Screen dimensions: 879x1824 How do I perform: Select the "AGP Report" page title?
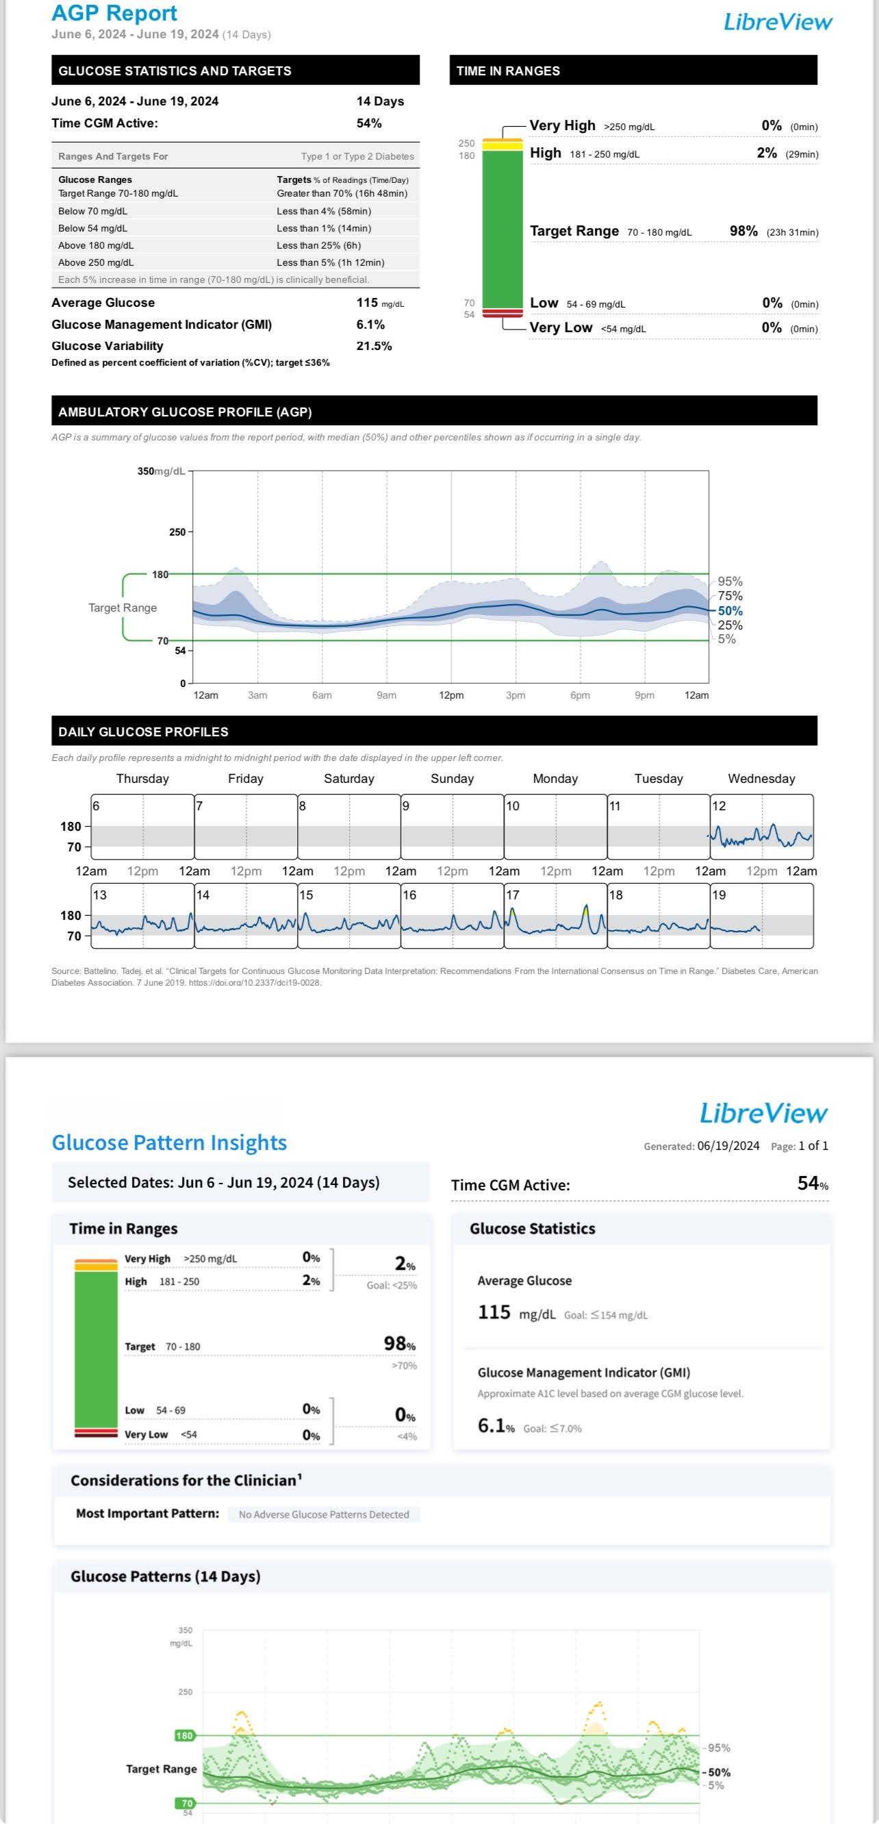114,13
